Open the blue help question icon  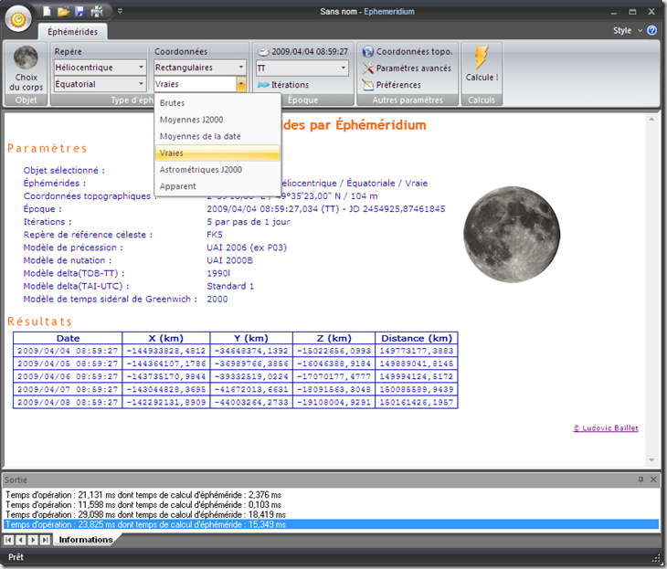(651, 30)
